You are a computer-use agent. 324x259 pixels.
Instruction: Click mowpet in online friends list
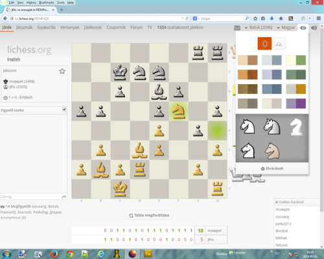pos(283,209)
